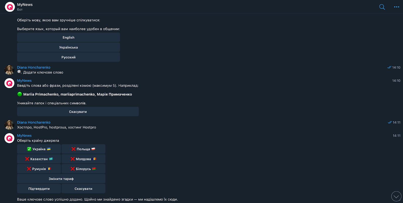Select the 'Додати ключове слово' message
This screenshot has height=203, width=403.
(x=40, y=72)
